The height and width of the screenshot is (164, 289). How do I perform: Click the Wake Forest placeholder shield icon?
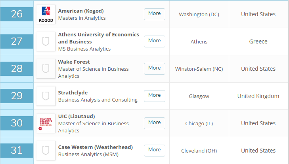[46, 69]
